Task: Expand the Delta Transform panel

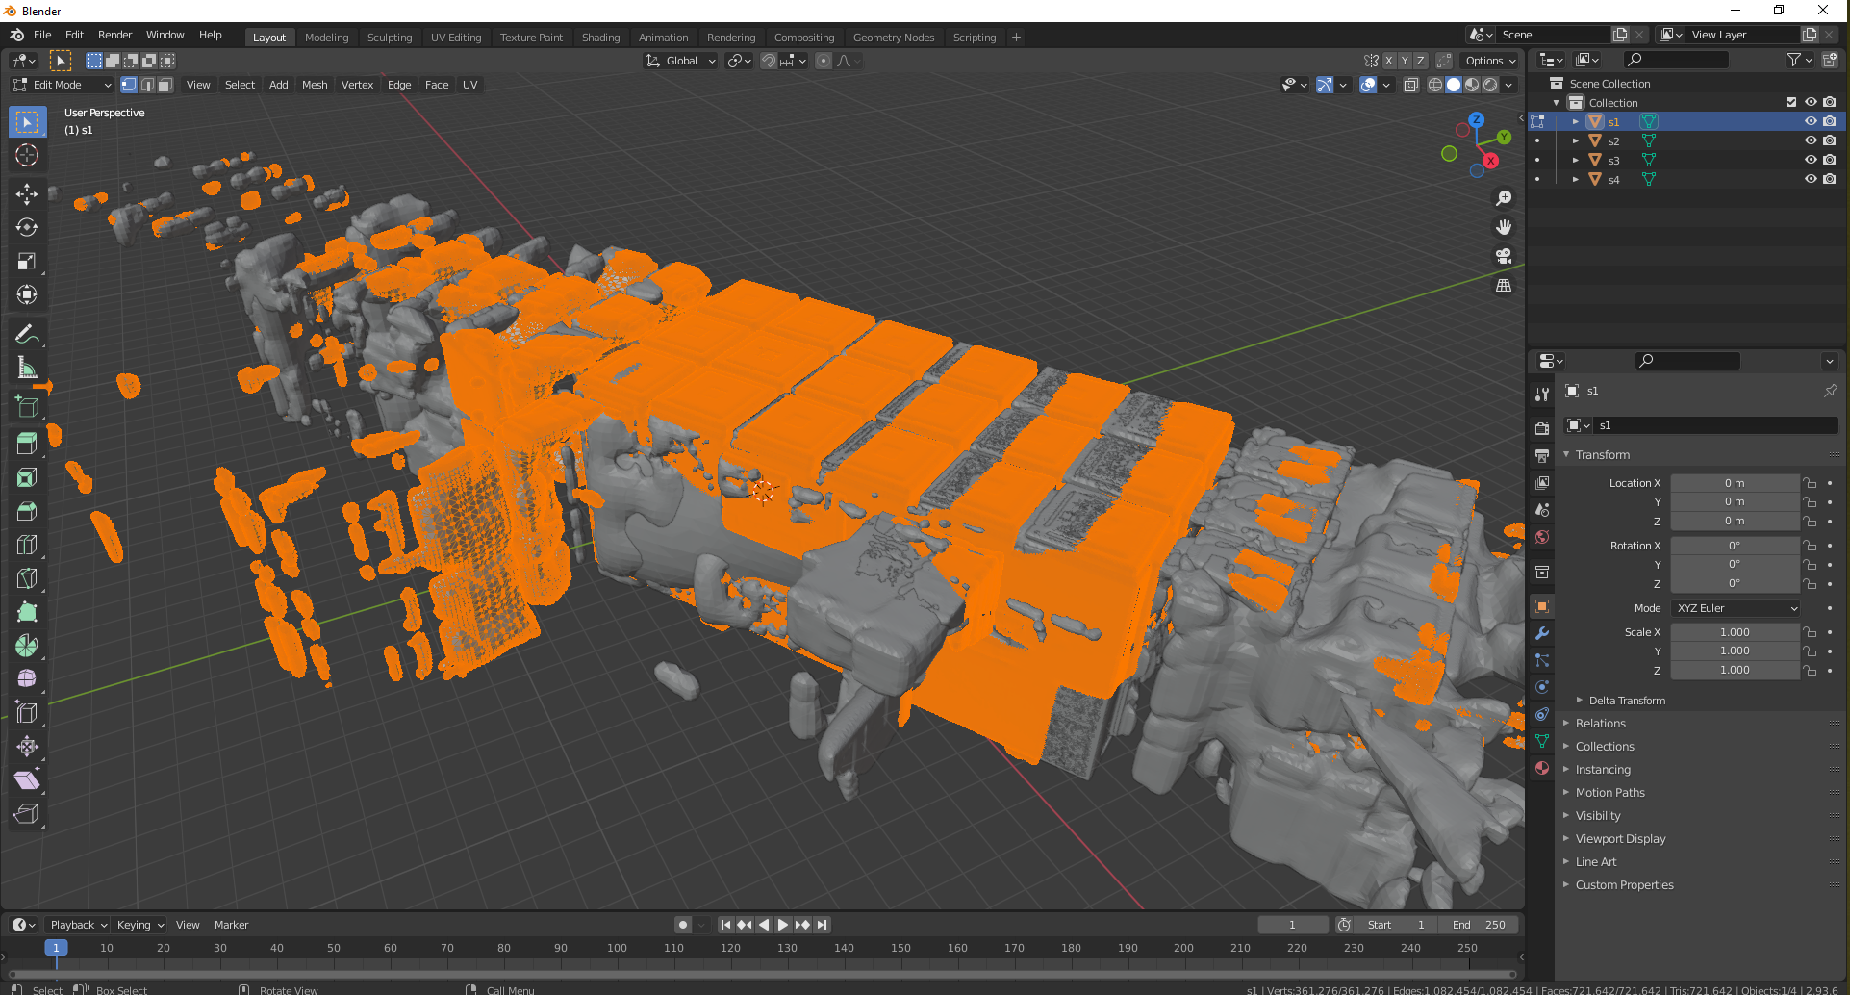Action: [x=1627, y=701]
